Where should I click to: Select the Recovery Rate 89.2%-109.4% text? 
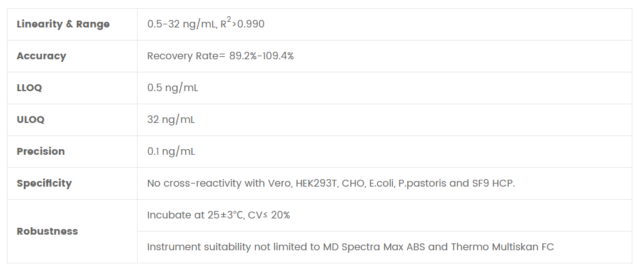220,56
